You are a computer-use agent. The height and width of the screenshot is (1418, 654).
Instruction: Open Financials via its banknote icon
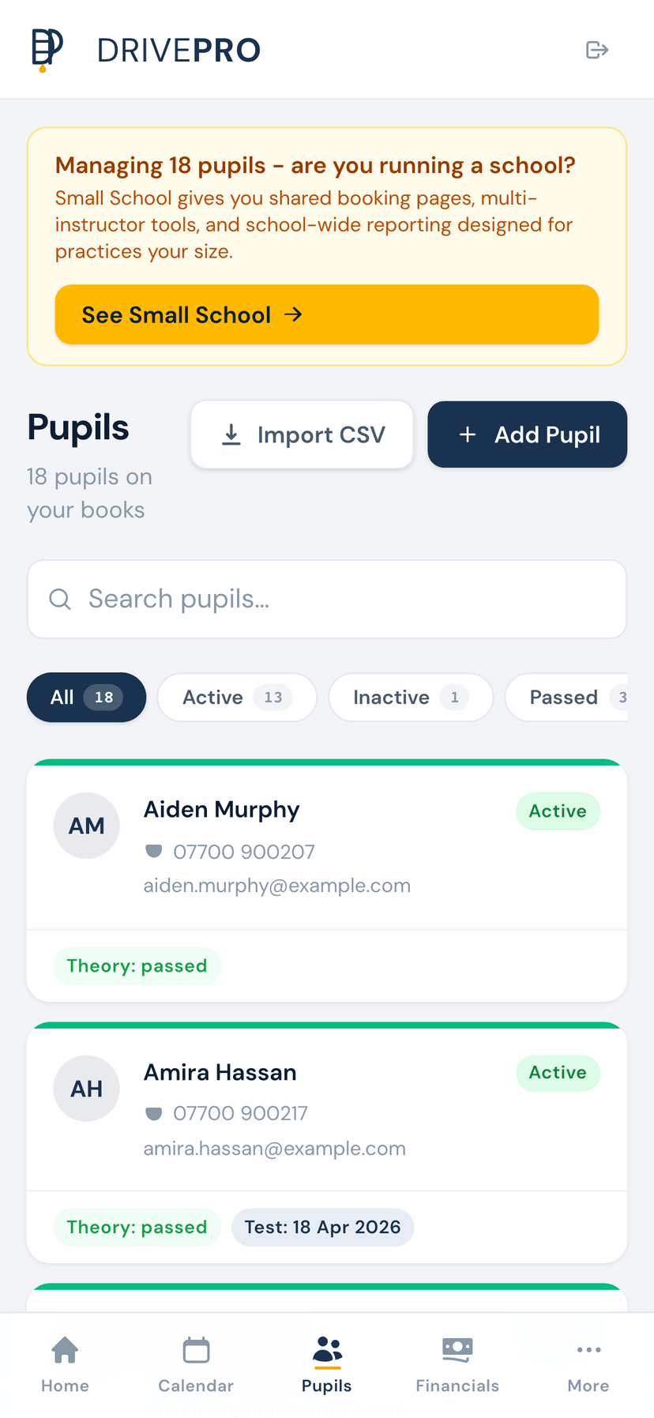(457, 1348)
